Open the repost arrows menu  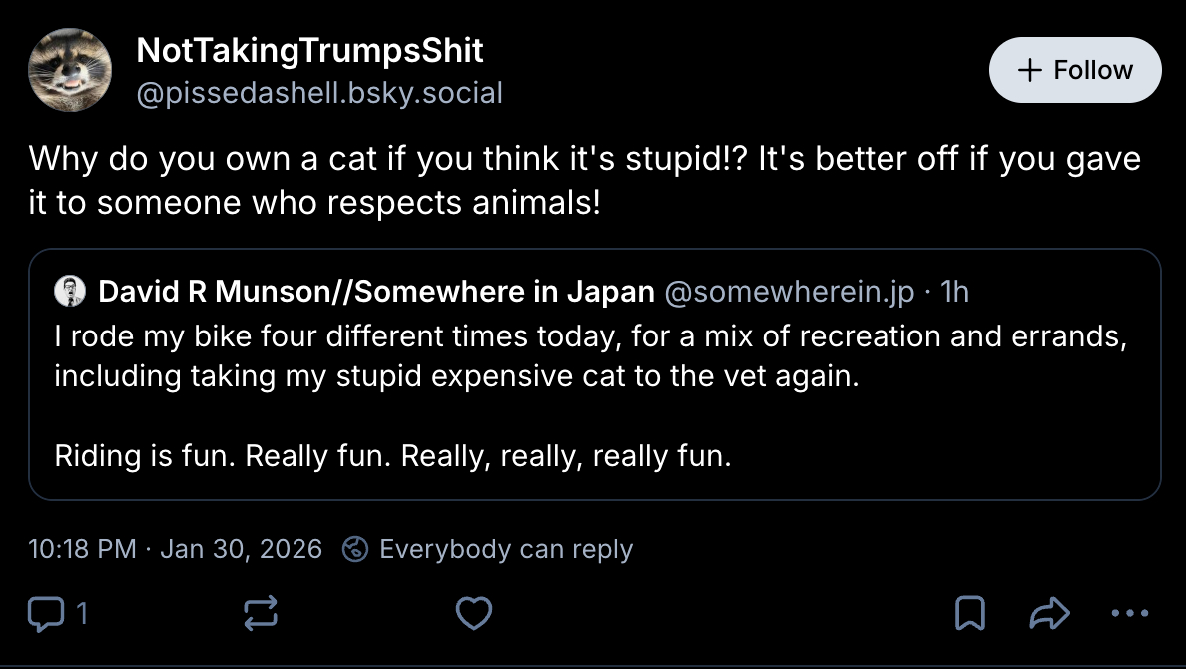pos(261,613)
